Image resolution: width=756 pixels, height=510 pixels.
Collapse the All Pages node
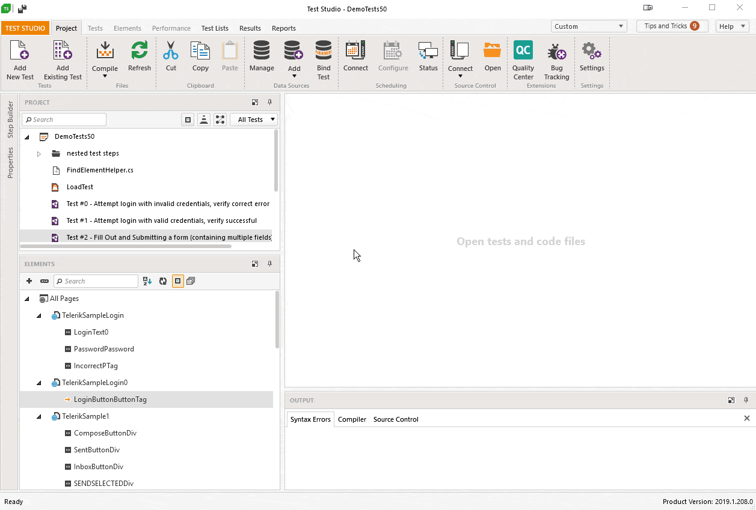(x=27, y=299)
